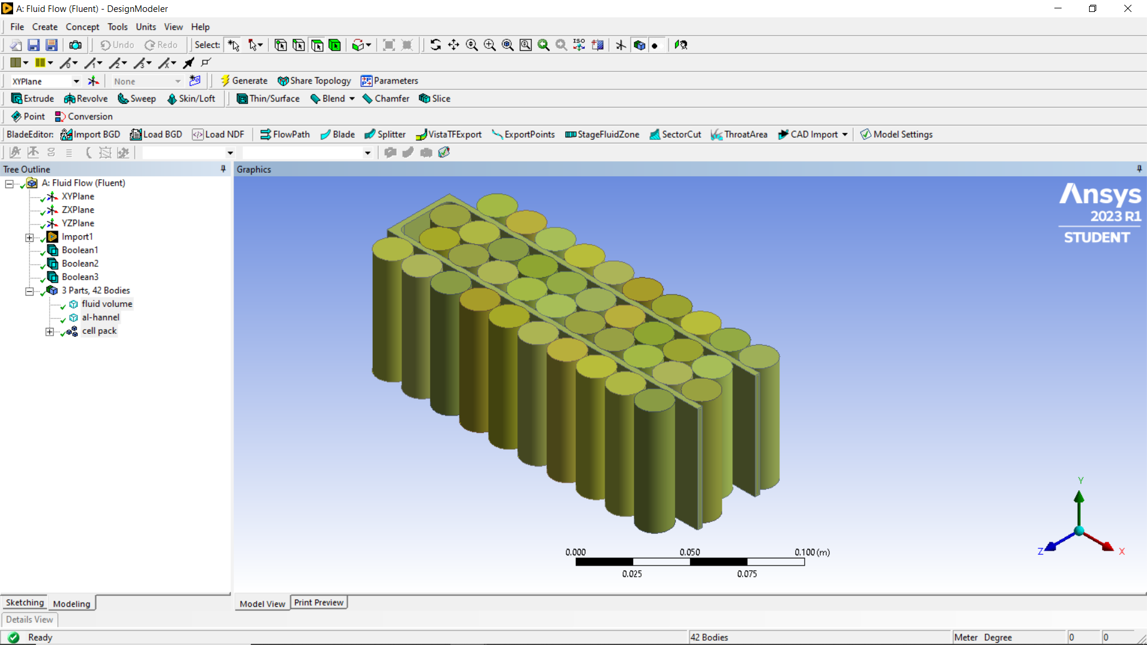The height and width of the screenshot is (645, 1147).
Task: Toggle display model shading button
Action: click(x=639, y=45)
